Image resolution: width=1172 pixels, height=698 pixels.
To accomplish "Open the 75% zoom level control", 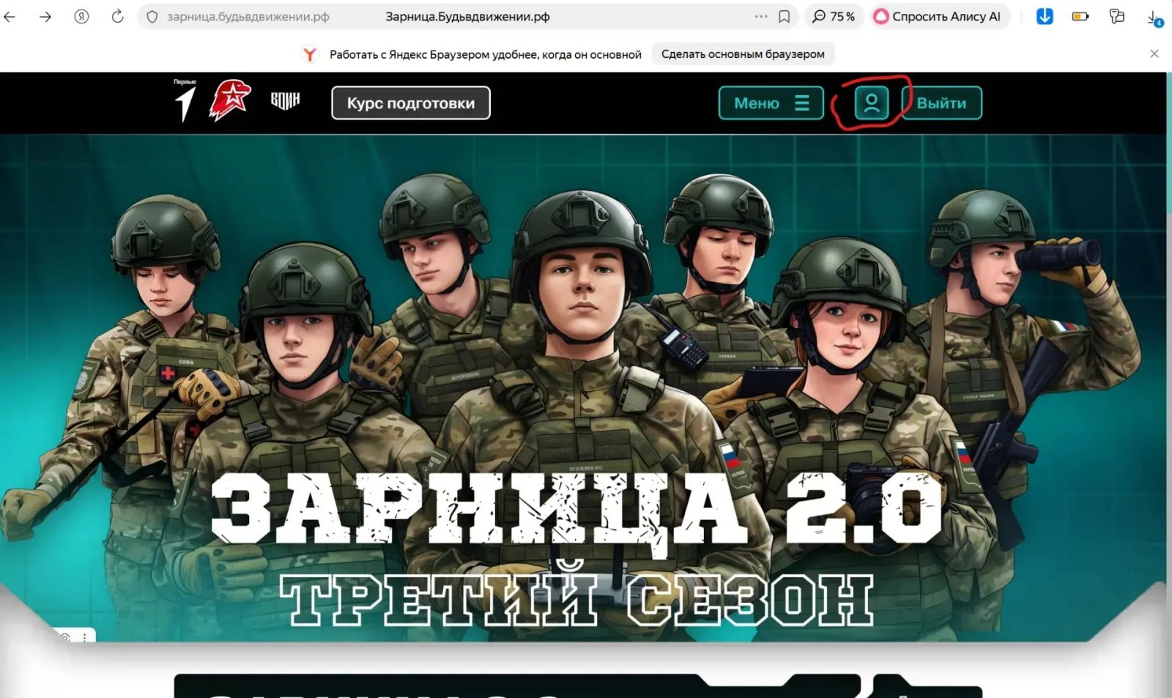I will [834, 16].
